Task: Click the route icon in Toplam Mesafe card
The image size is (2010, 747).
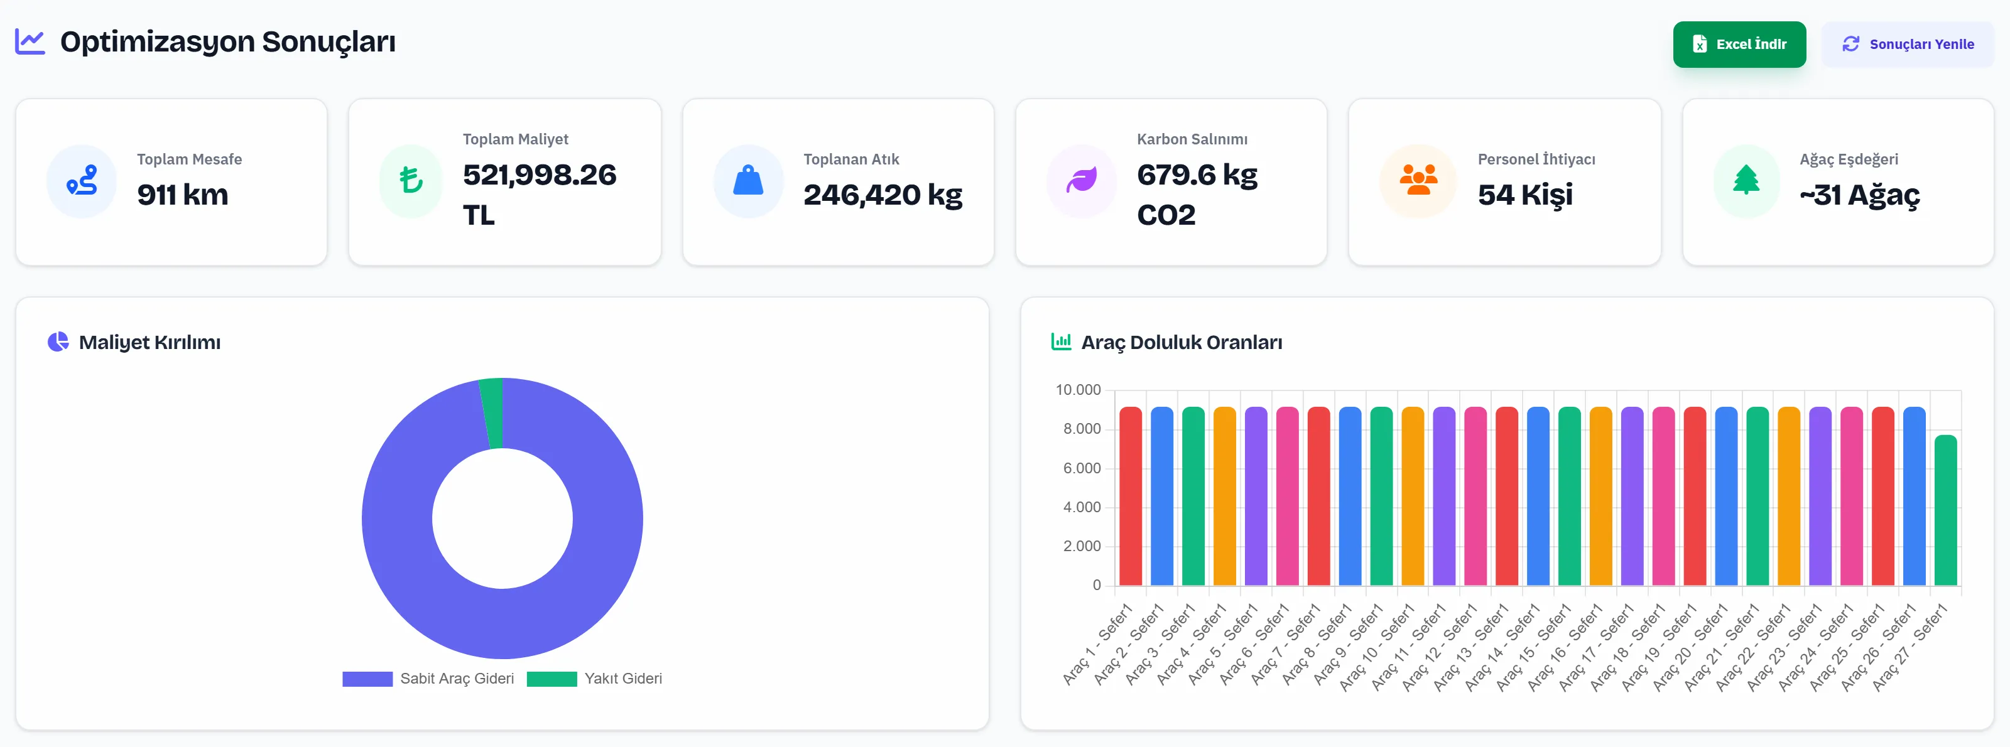Action: [x=82, y=181]
